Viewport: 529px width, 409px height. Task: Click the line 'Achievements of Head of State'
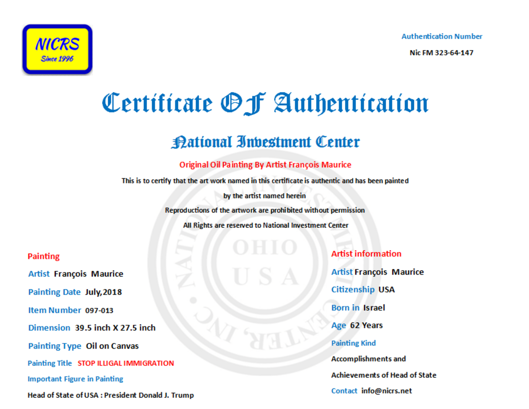pyautogui.click(x=383, y=375)
